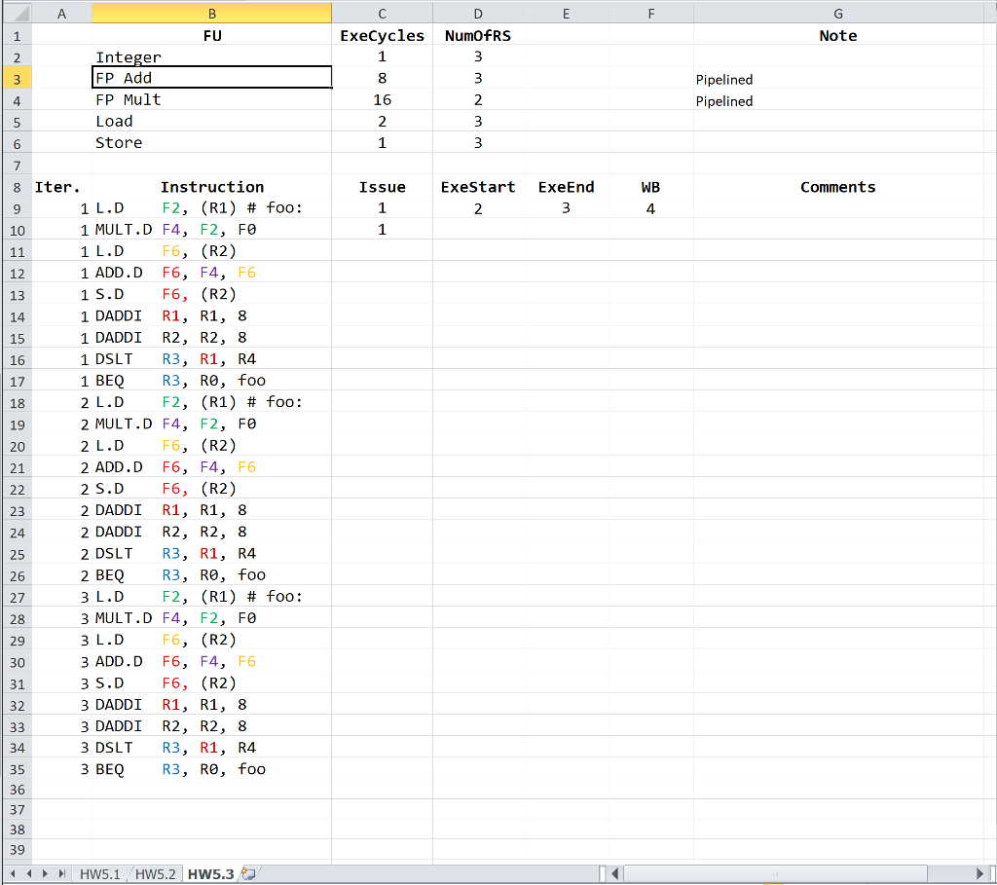Switch to the HW5.1 sheet tab
This screenshot has width=997, height=885.
(100, 874)
